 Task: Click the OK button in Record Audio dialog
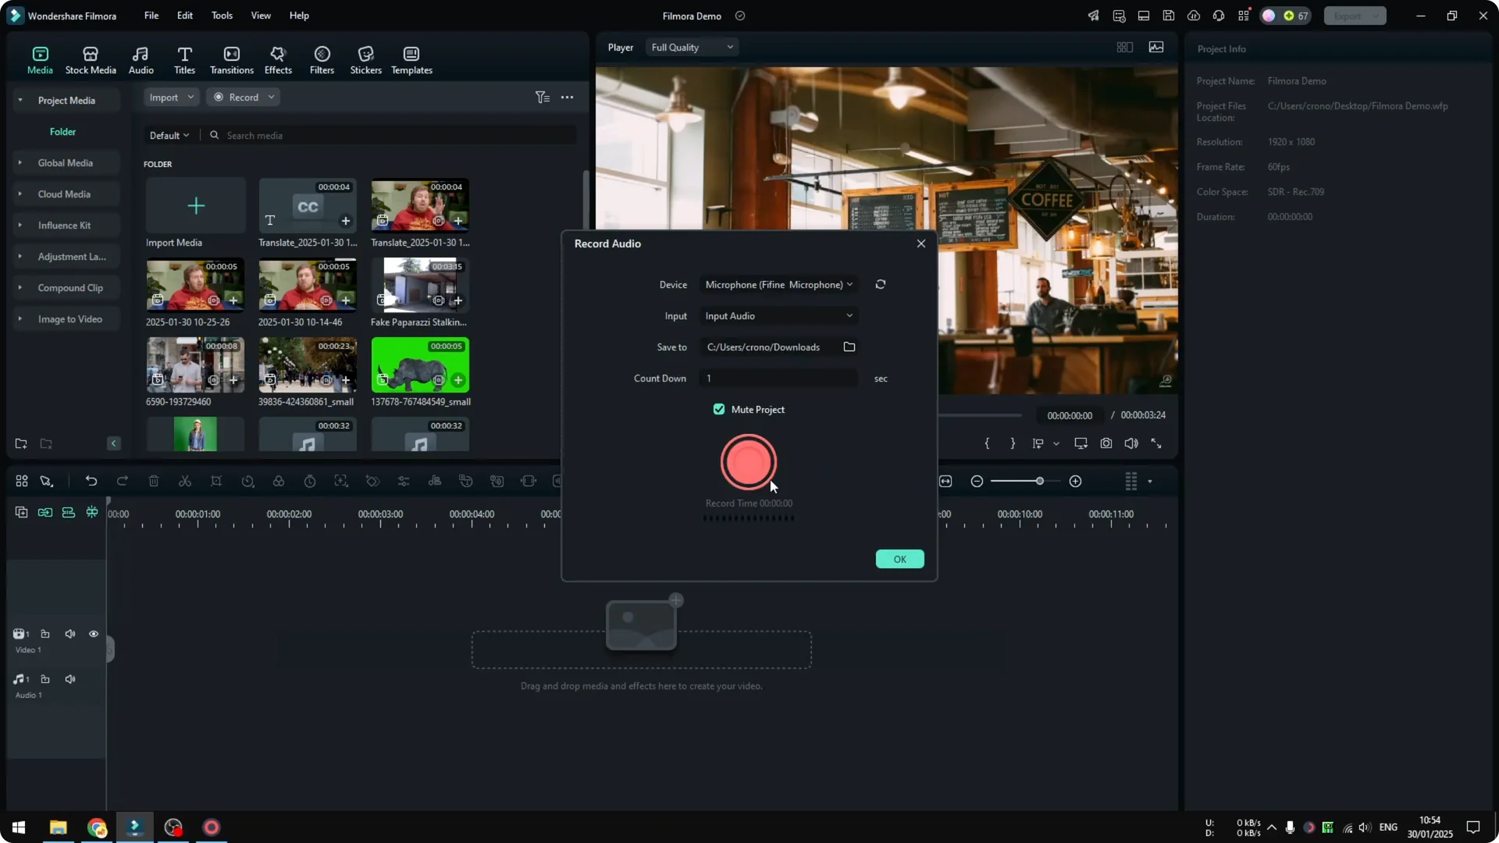[899, 559]
